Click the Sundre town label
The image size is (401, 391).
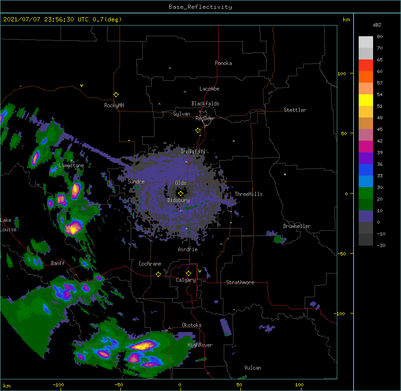[136, 182]
